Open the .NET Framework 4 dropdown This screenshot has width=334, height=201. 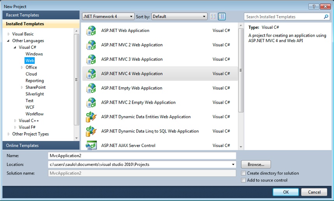click(x=108, y=16)
